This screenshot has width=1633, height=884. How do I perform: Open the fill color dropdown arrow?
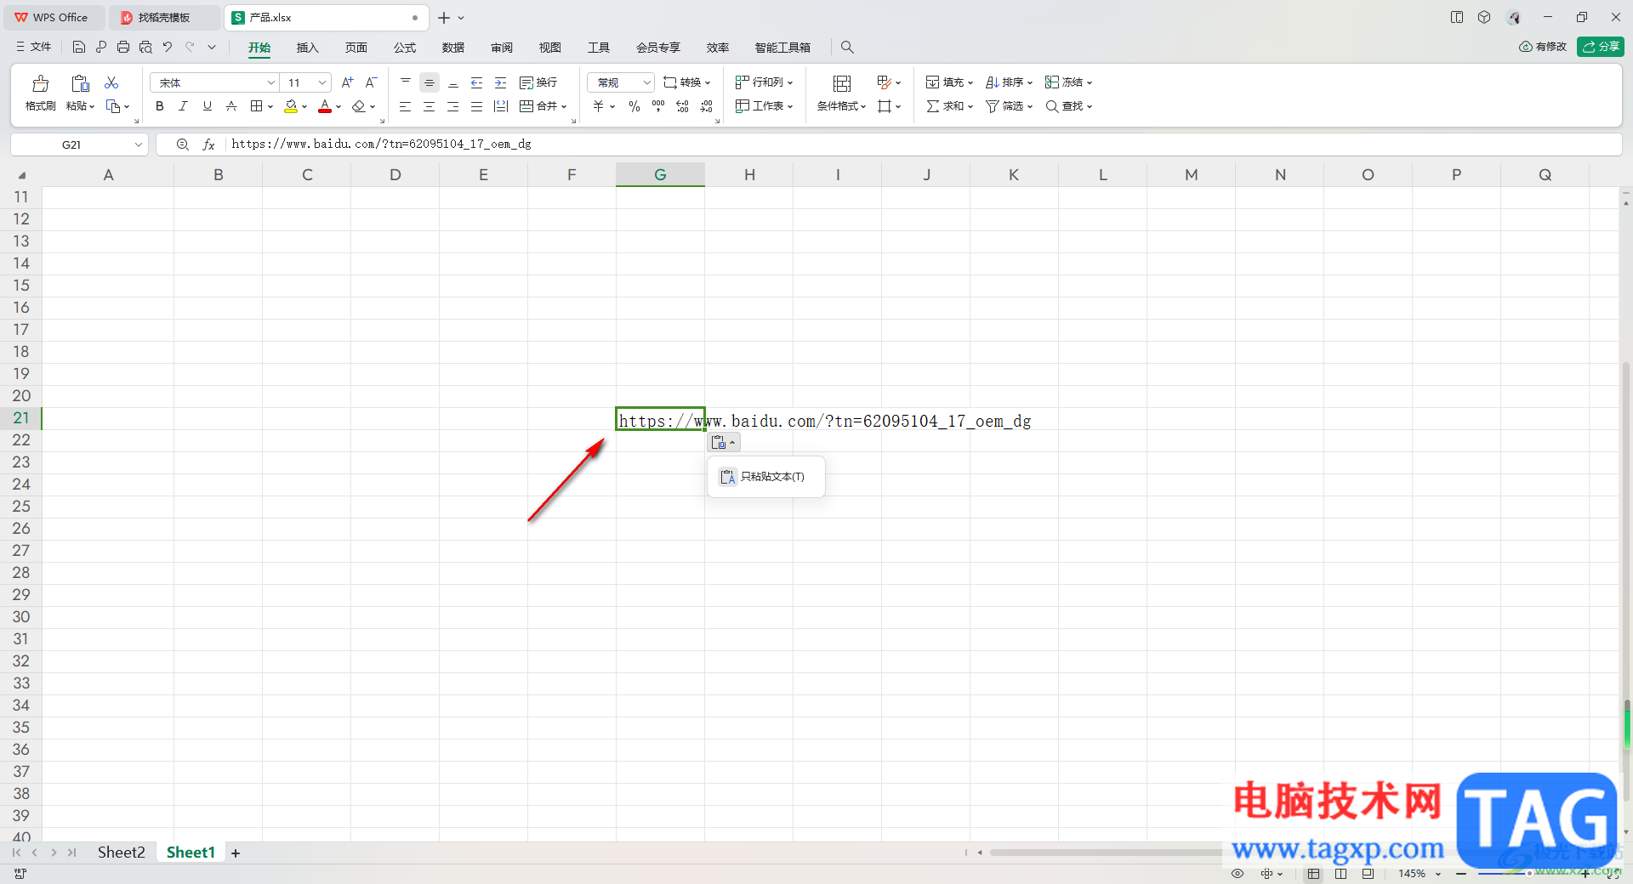click(304, 106)
